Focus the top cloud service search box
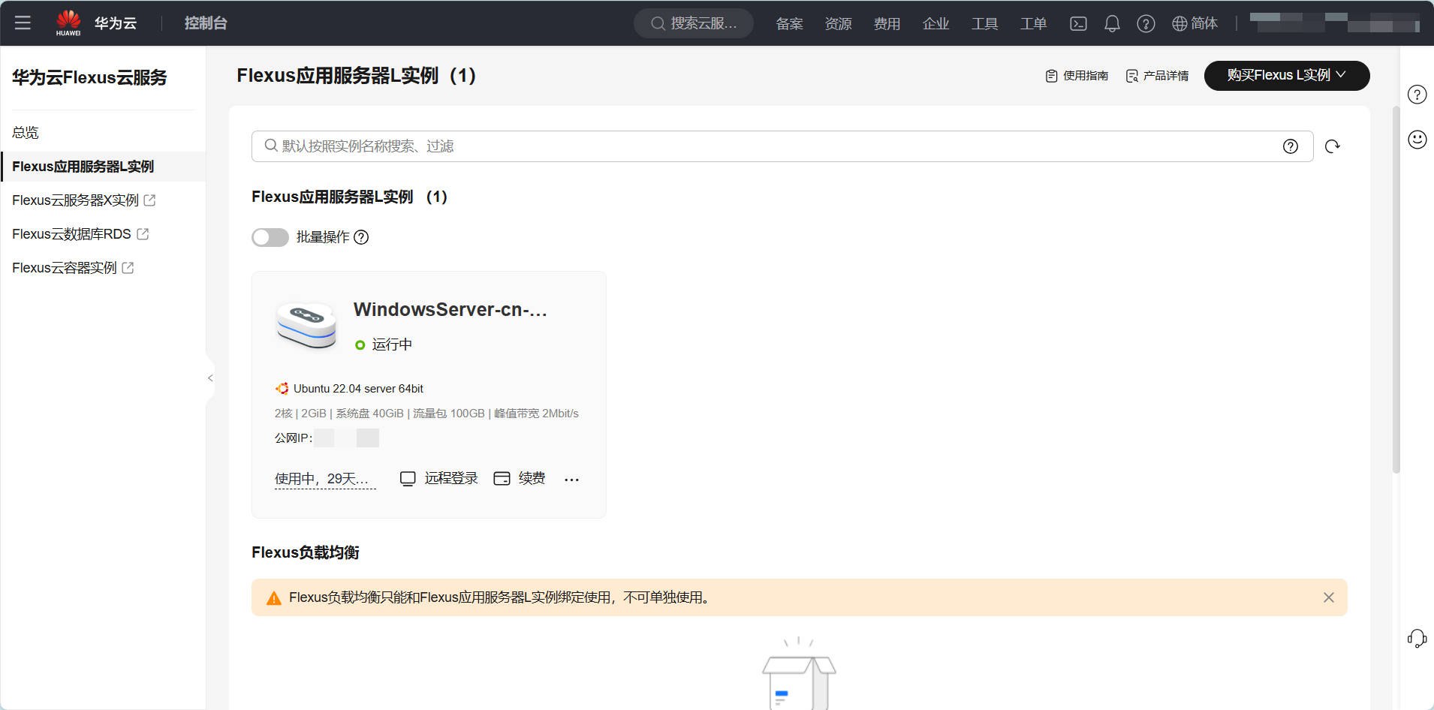This screenshot has width=1434, height=710. 694,23
